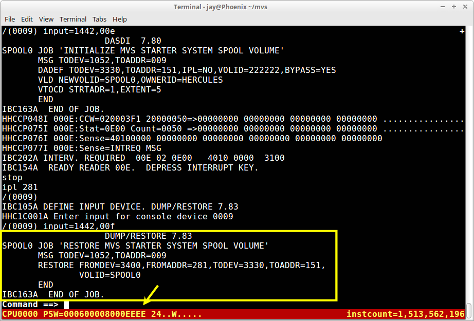Click the line '/(0009) input=1442,00f'

coord(58,226)
